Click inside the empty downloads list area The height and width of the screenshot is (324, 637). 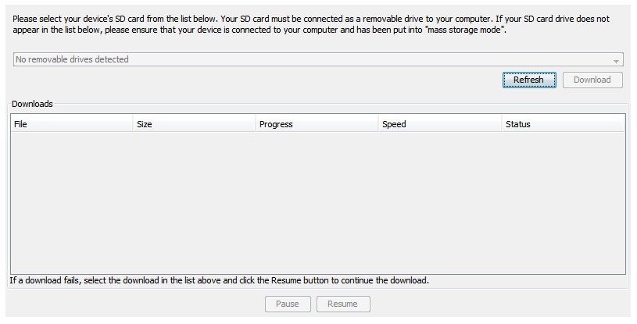coord(318,203)
